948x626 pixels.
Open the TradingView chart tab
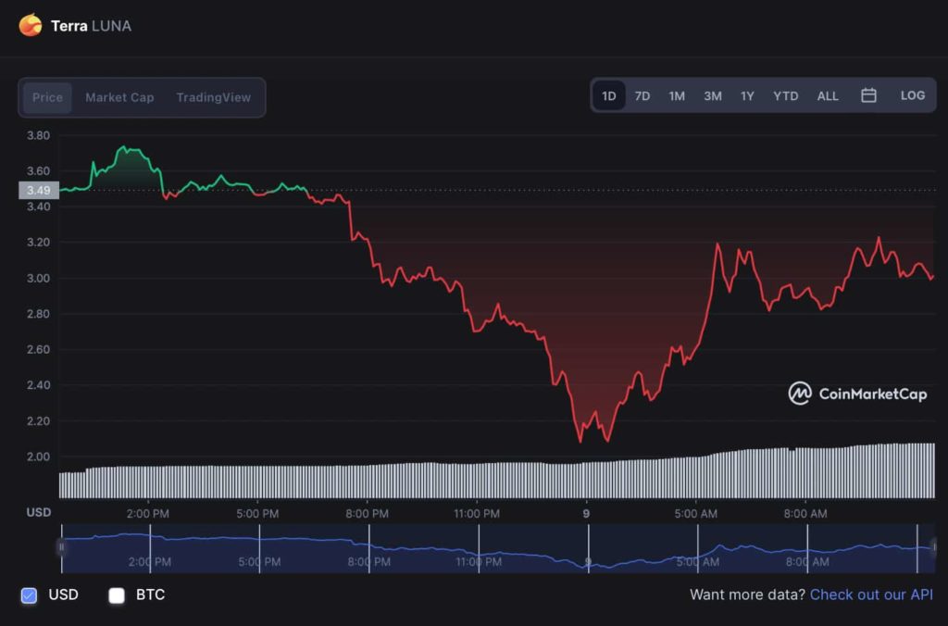[213, 97]
